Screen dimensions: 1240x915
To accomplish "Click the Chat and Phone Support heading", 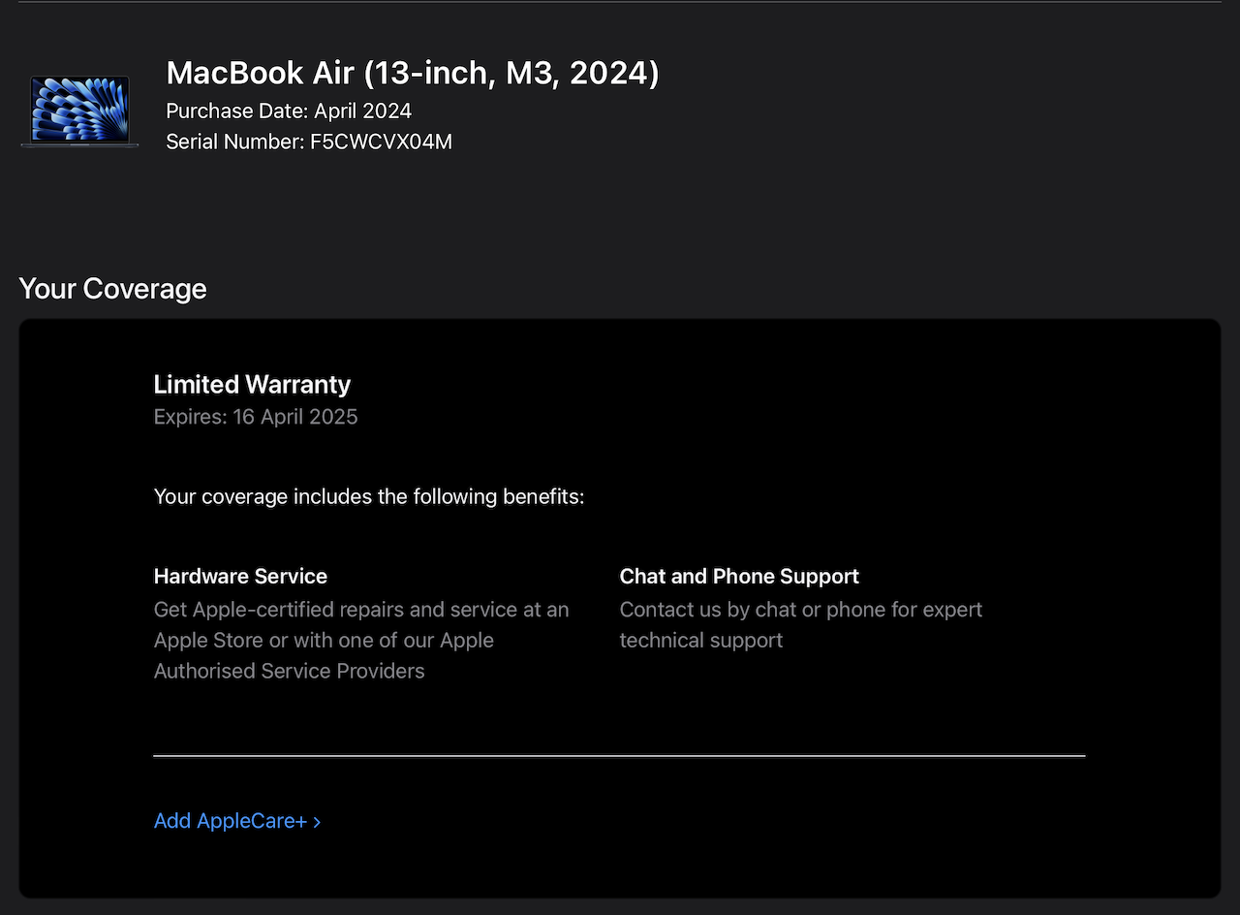I will tap(739, 576).
